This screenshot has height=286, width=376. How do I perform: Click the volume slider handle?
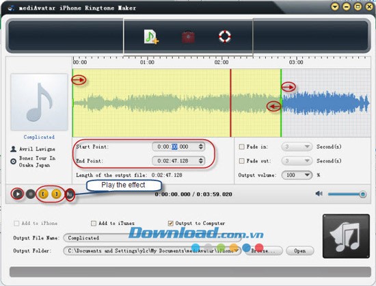pyautogui.click(x=362, y=194)
